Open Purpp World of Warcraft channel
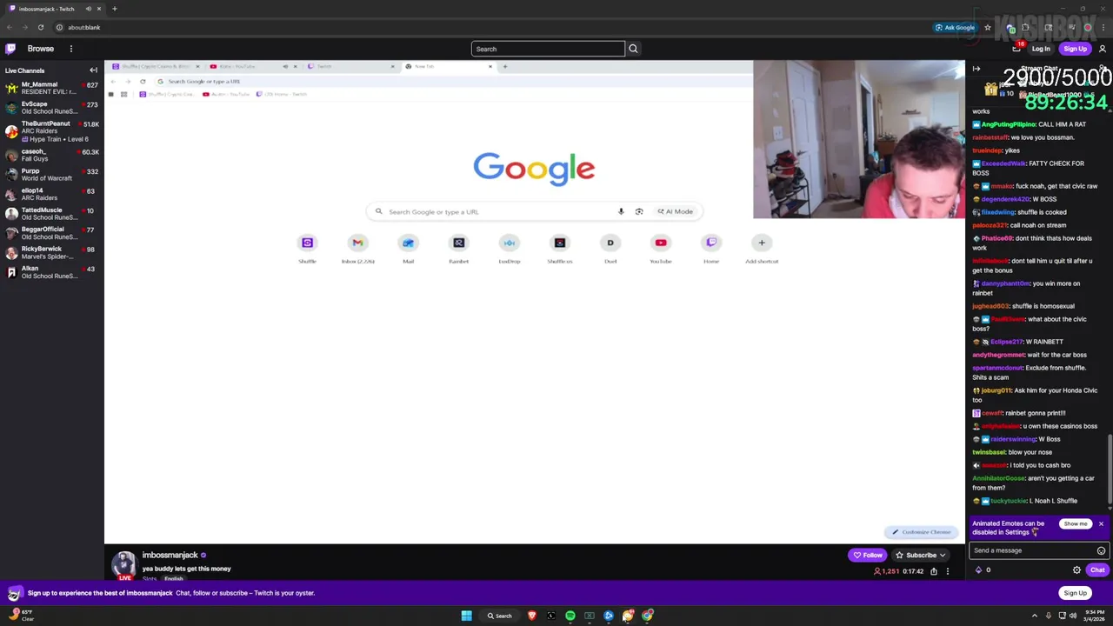This screenshot has height=626, width=1113. 50,175
